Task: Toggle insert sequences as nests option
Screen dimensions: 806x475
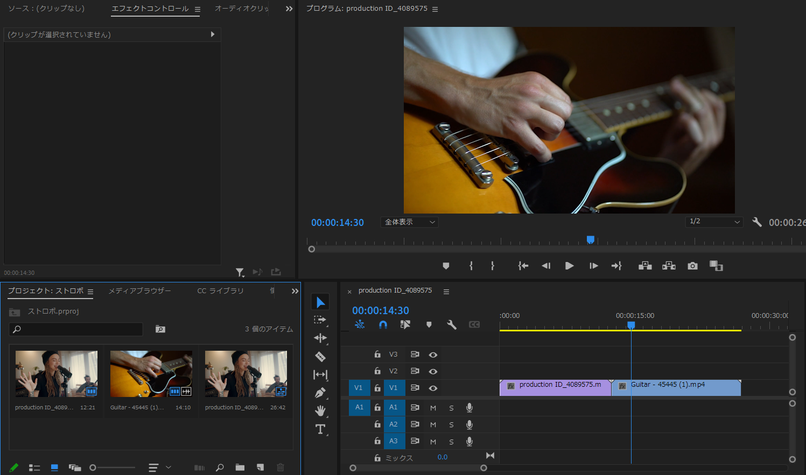Action: [x=360, y=324]
